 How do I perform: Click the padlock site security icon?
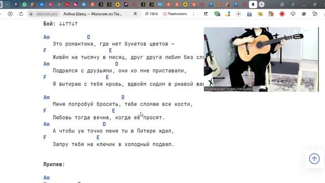coord(31,14)
